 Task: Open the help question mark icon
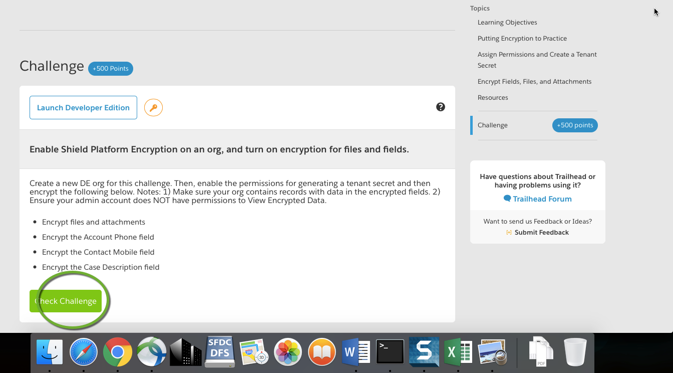tap(441, 107)
